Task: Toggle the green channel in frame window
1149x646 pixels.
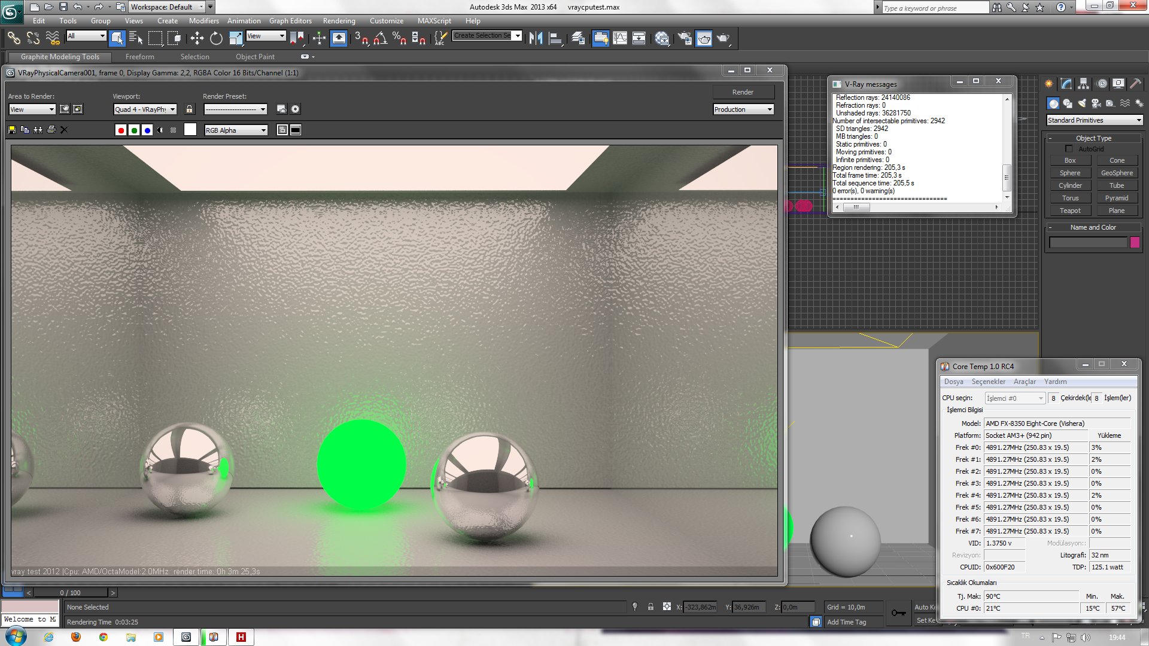Action: pos(134,130)
